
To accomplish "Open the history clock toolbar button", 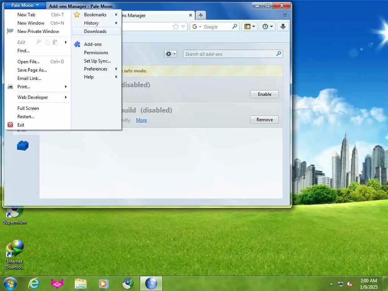I will point(268,27).
